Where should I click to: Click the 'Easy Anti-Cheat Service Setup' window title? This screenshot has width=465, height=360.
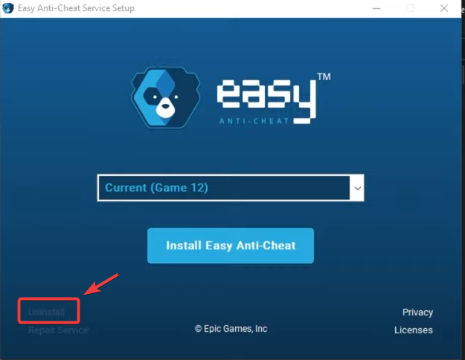76,8
